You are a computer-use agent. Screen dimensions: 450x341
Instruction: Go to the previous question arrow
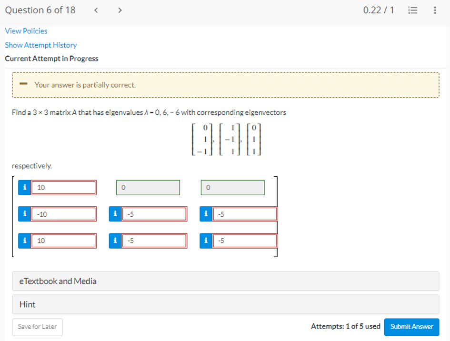point(96,10)
